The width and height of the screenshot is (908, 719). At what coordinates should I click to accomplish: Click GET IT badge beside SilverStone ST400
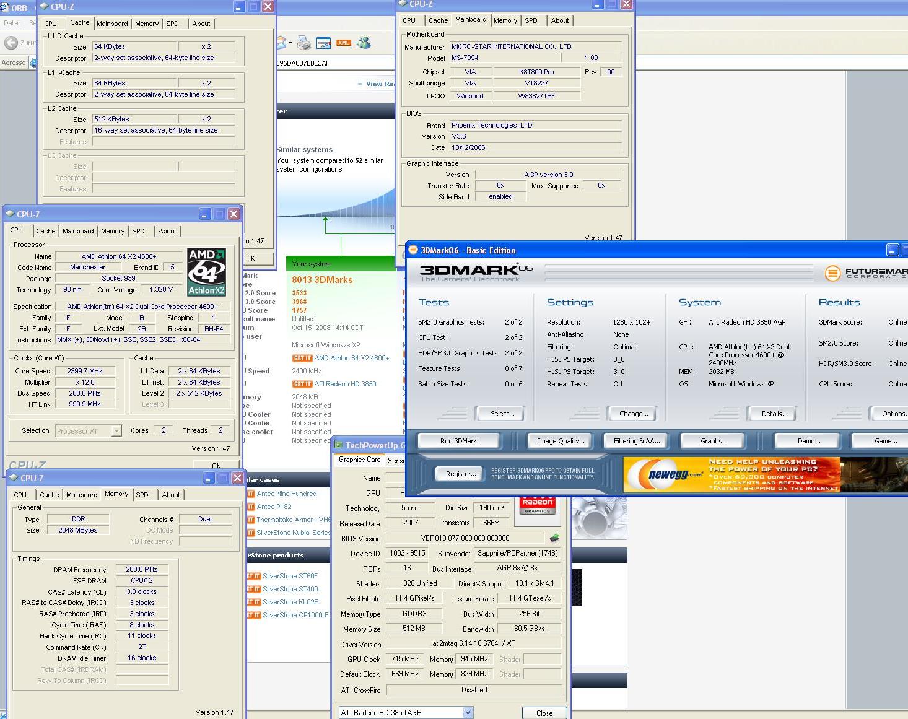[254, 589]
